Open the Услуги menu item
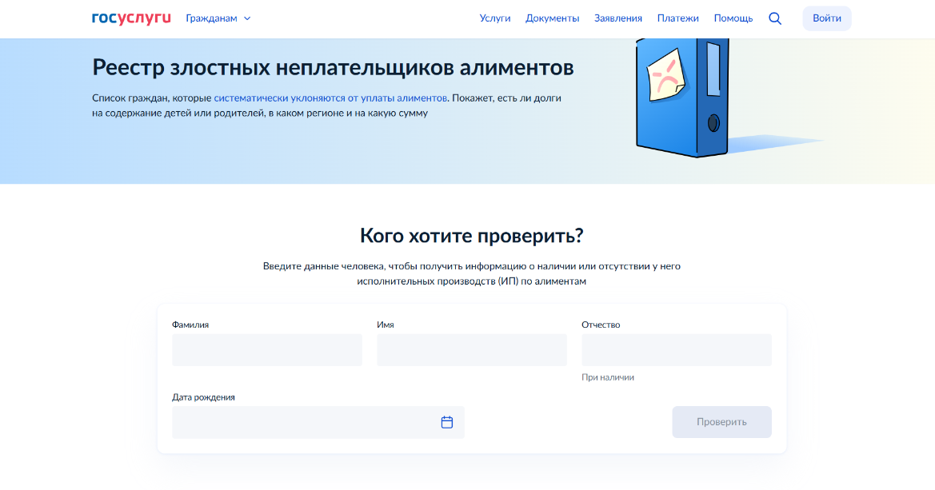The image size is (935, 490). click(494, 18)
